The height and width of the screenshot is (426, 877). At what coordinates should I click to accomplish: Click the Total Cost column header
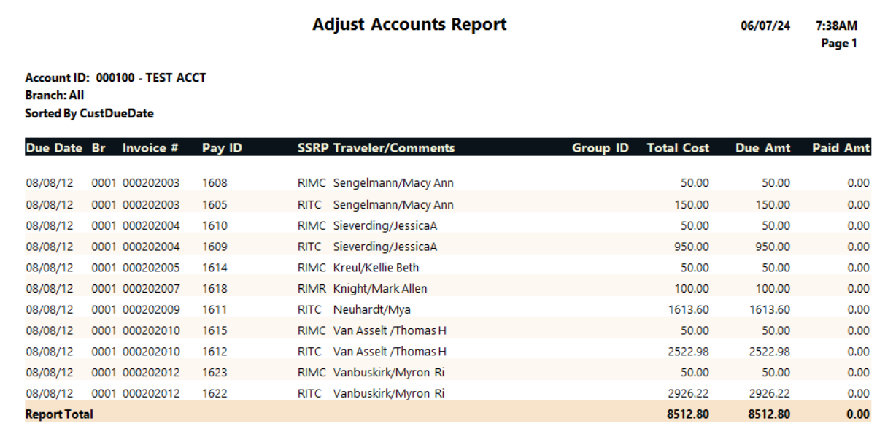point(678,148)
